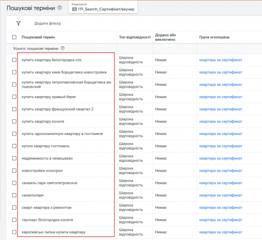The image size is (262, 240).
Task: Open ad group link for європейські липки row
Action: (221, 232)
